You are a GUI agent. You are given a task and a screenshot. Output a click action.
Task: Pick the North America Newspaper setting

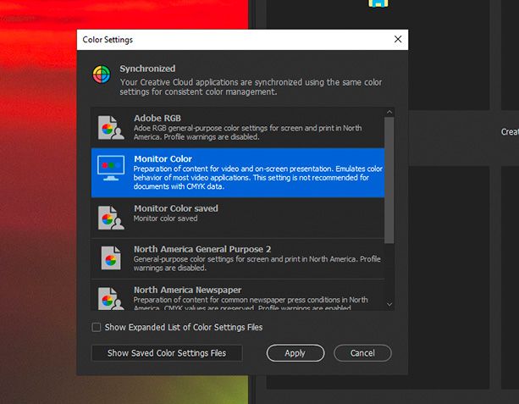point(238,295)
